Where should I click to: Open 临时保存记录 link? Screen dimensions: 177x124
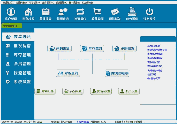pos(154,78)
